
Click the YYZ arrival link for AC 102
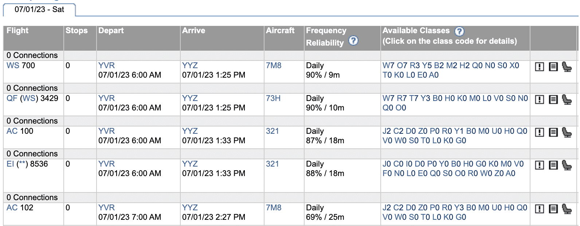tap(190, 208)
